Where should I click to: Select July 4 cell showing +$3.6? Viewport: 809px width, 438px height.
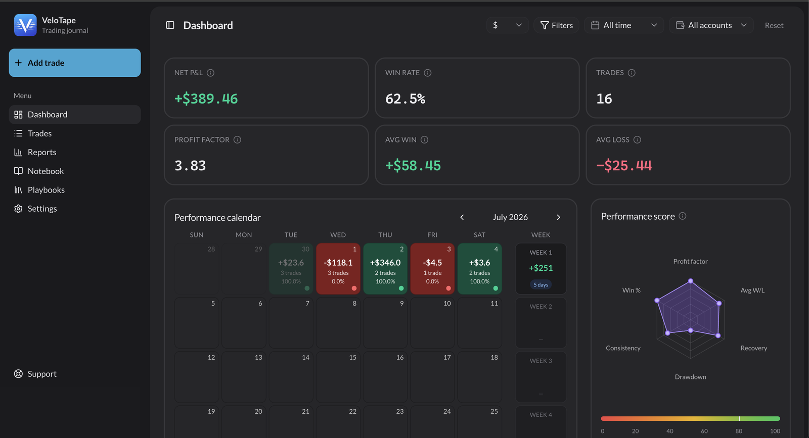tap(480, 269)
